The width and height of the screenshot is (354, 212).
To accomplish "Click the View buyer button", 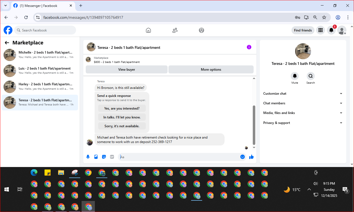I will coord(127,70).
